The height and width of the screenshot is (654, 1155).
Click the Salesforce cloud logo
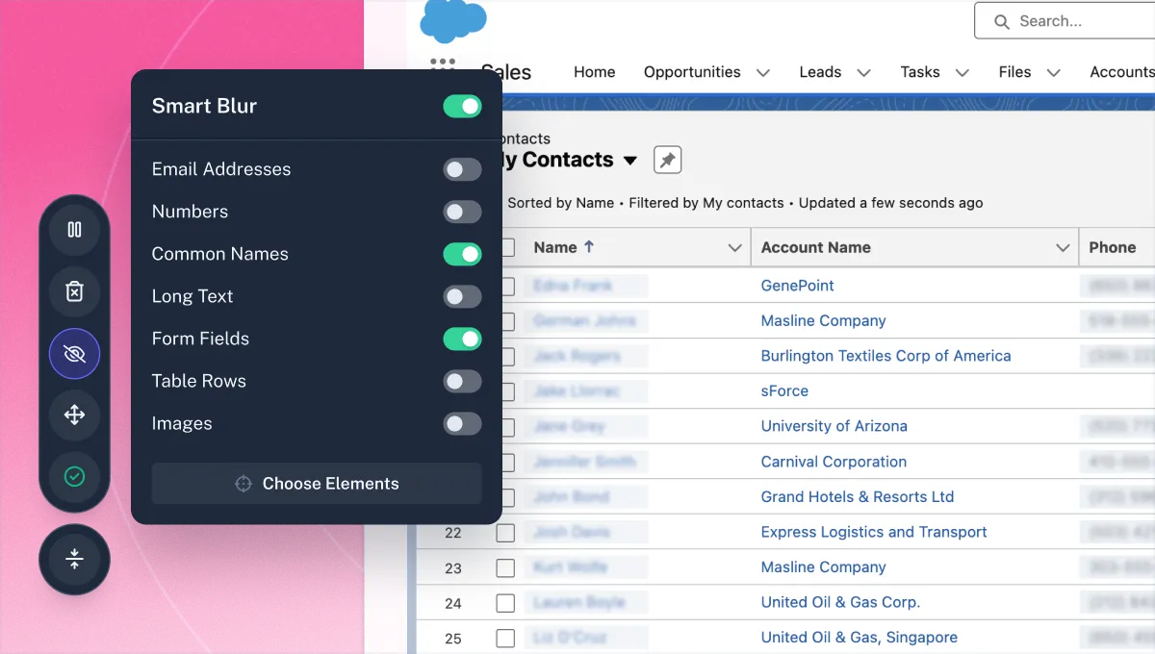pyautogui.click(x=453, y=20)
